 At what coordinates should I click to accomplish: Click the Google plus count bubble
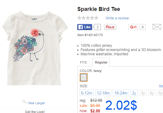(142, 27)
